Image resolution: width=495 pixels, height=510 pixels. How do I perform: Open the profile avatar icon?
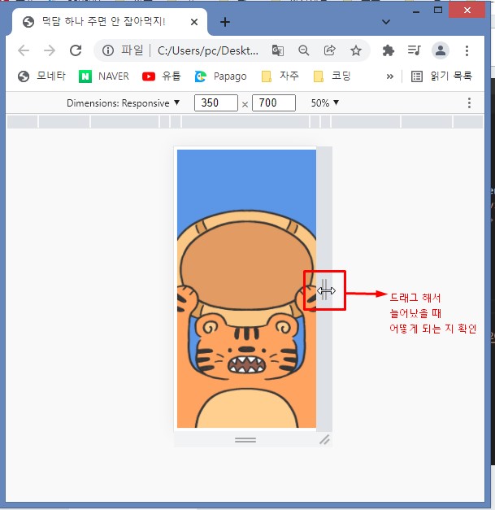[x=441, y=50]
